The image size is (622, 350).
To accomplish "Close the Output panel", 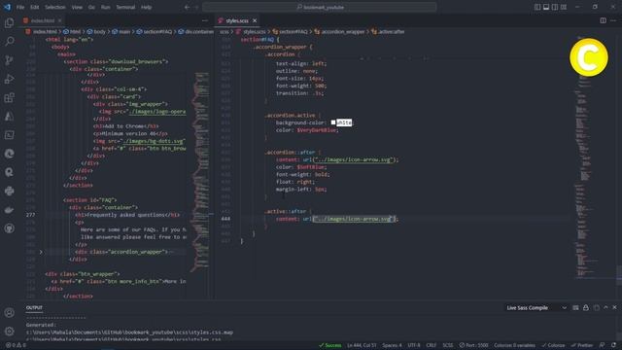I will coord(614,307).
